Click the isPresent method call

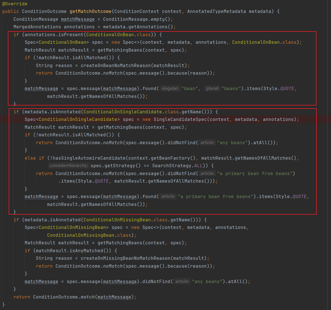(x=71, y=35)
